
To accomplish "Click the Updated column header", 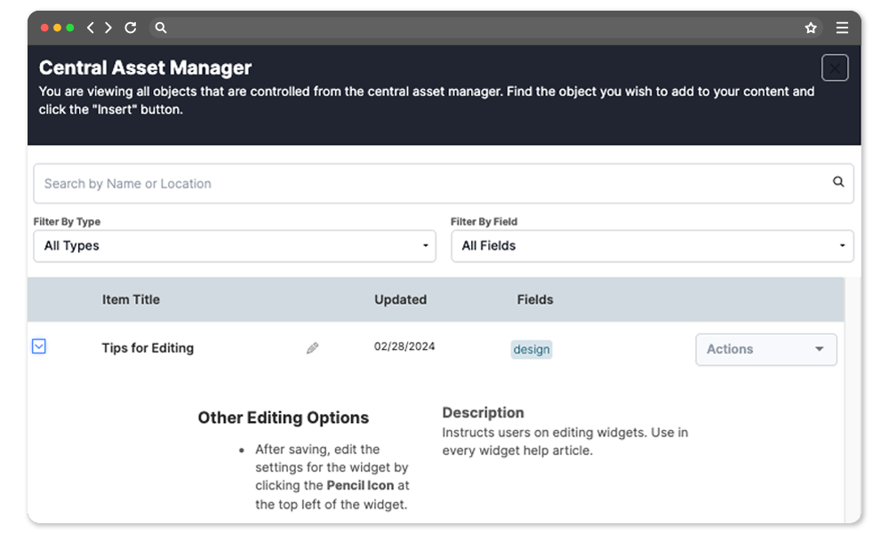I will (x=400, y=299).
